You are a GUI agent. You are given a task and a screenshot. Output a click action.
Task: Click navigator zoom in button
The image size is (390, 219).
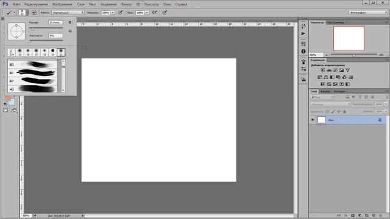pyautogui.click(x=381, y=55)
